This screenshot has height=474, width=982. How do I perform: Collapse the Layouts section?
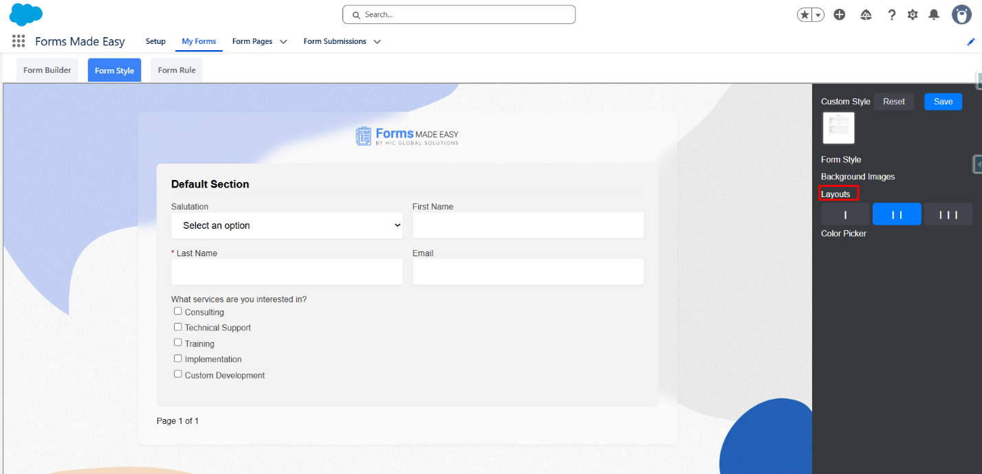pos(836,194)
